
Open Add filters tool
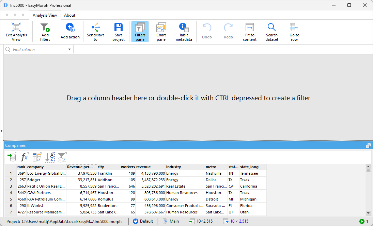pyautogui.click(x=45, y=32)
